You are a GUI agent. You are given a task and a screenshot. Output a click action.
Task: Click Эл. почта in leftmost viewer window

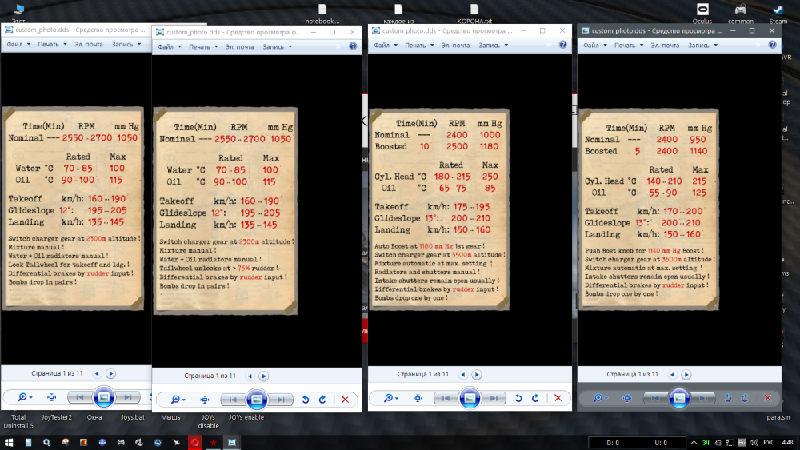point(88,44)
